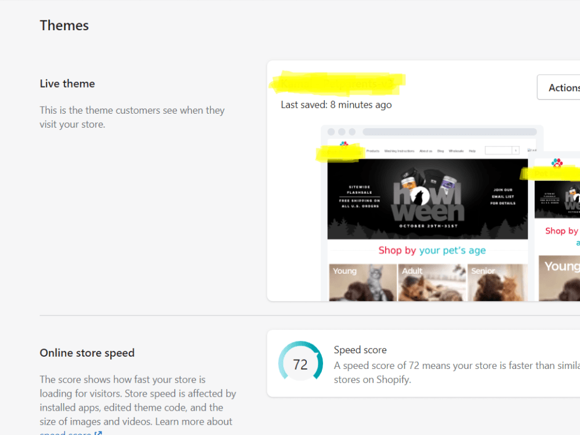
Task: Click 'Blog' in preview navigation
Action: point(440,151)
